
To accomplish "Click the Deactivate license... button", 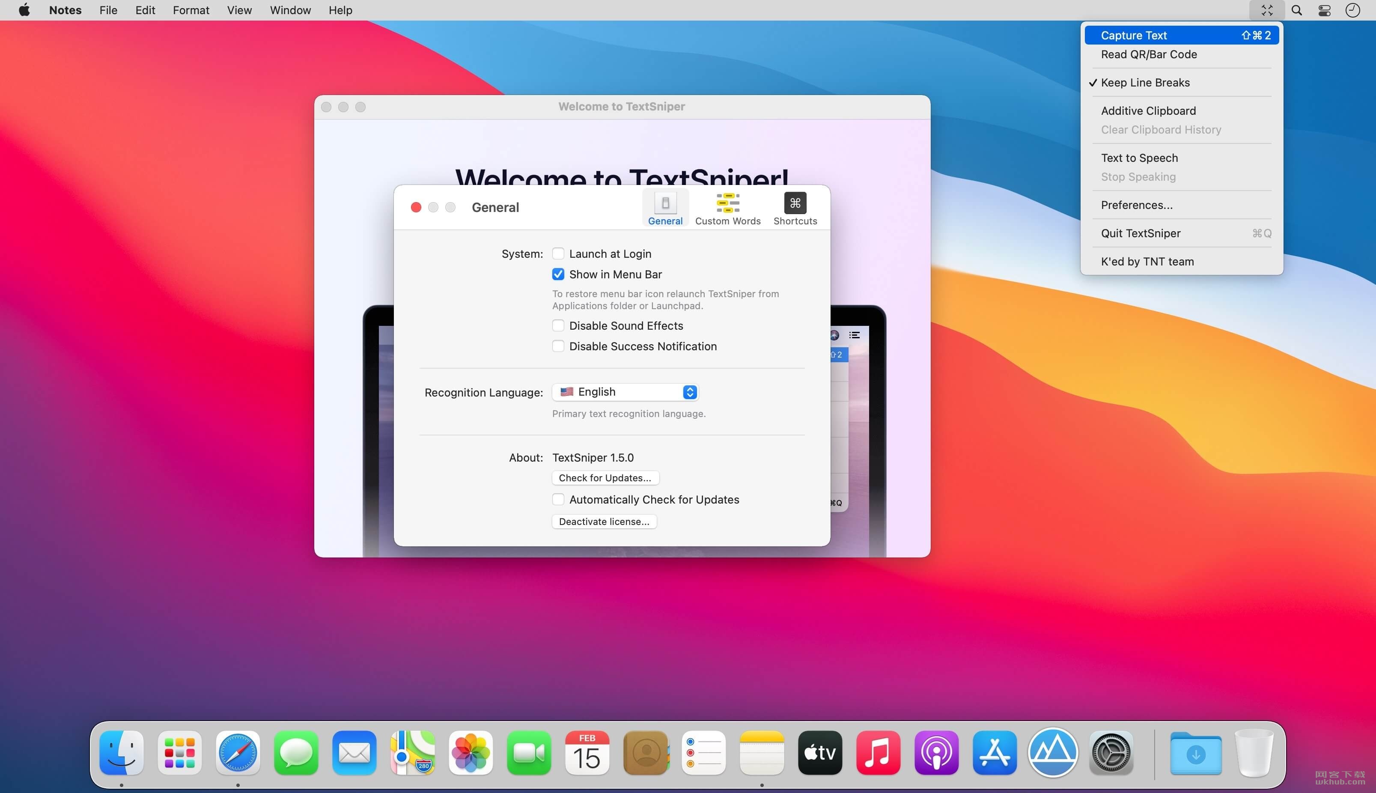I will 604,522.
